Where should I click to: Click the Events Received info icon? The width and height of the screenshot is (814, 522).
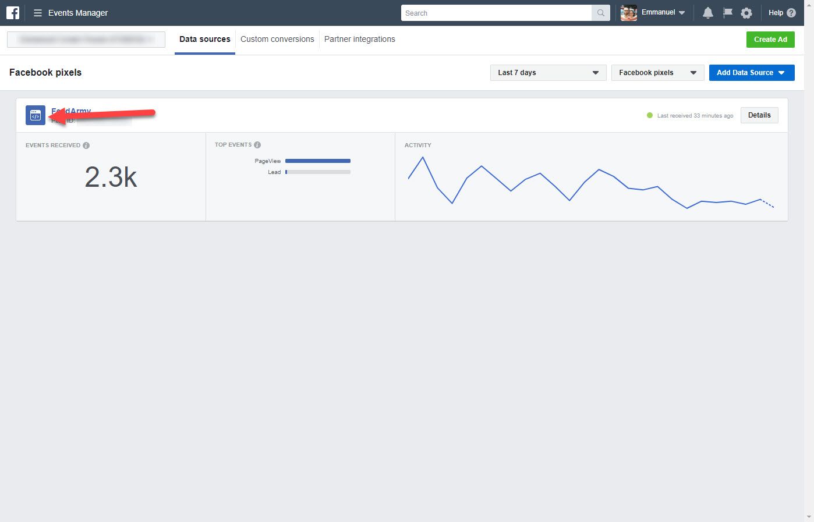[86, 145]
